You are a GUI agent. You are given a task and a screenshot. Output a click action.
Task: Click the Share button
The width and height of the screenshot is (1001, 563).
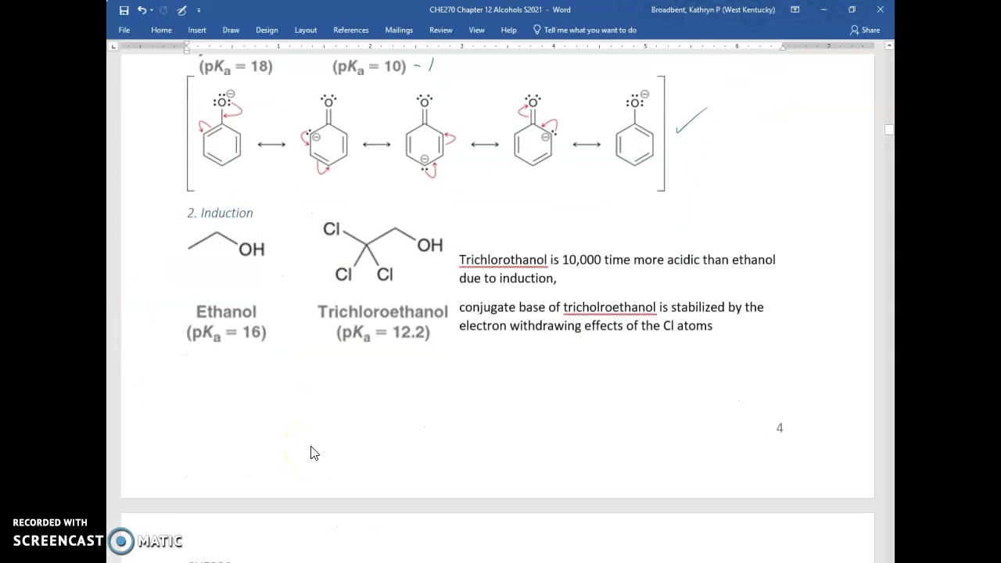(865, 30)
